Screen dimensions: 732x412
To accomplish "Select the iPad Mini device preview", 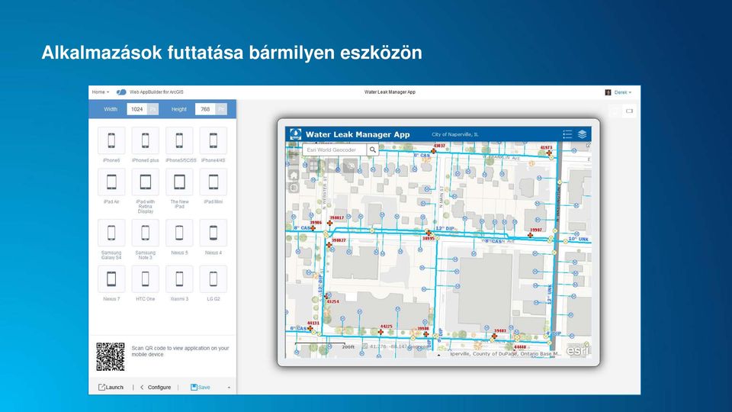I will click(213, 182).
